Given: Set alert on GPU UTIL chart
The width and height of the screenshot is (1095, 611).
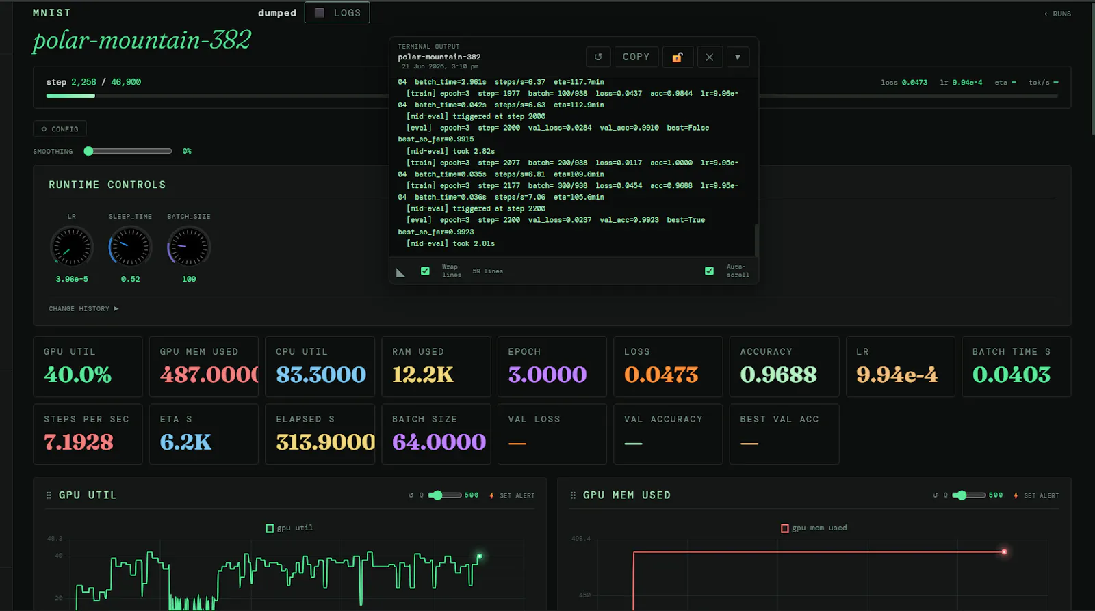Looking at the screenshot, I should (513, 495).
